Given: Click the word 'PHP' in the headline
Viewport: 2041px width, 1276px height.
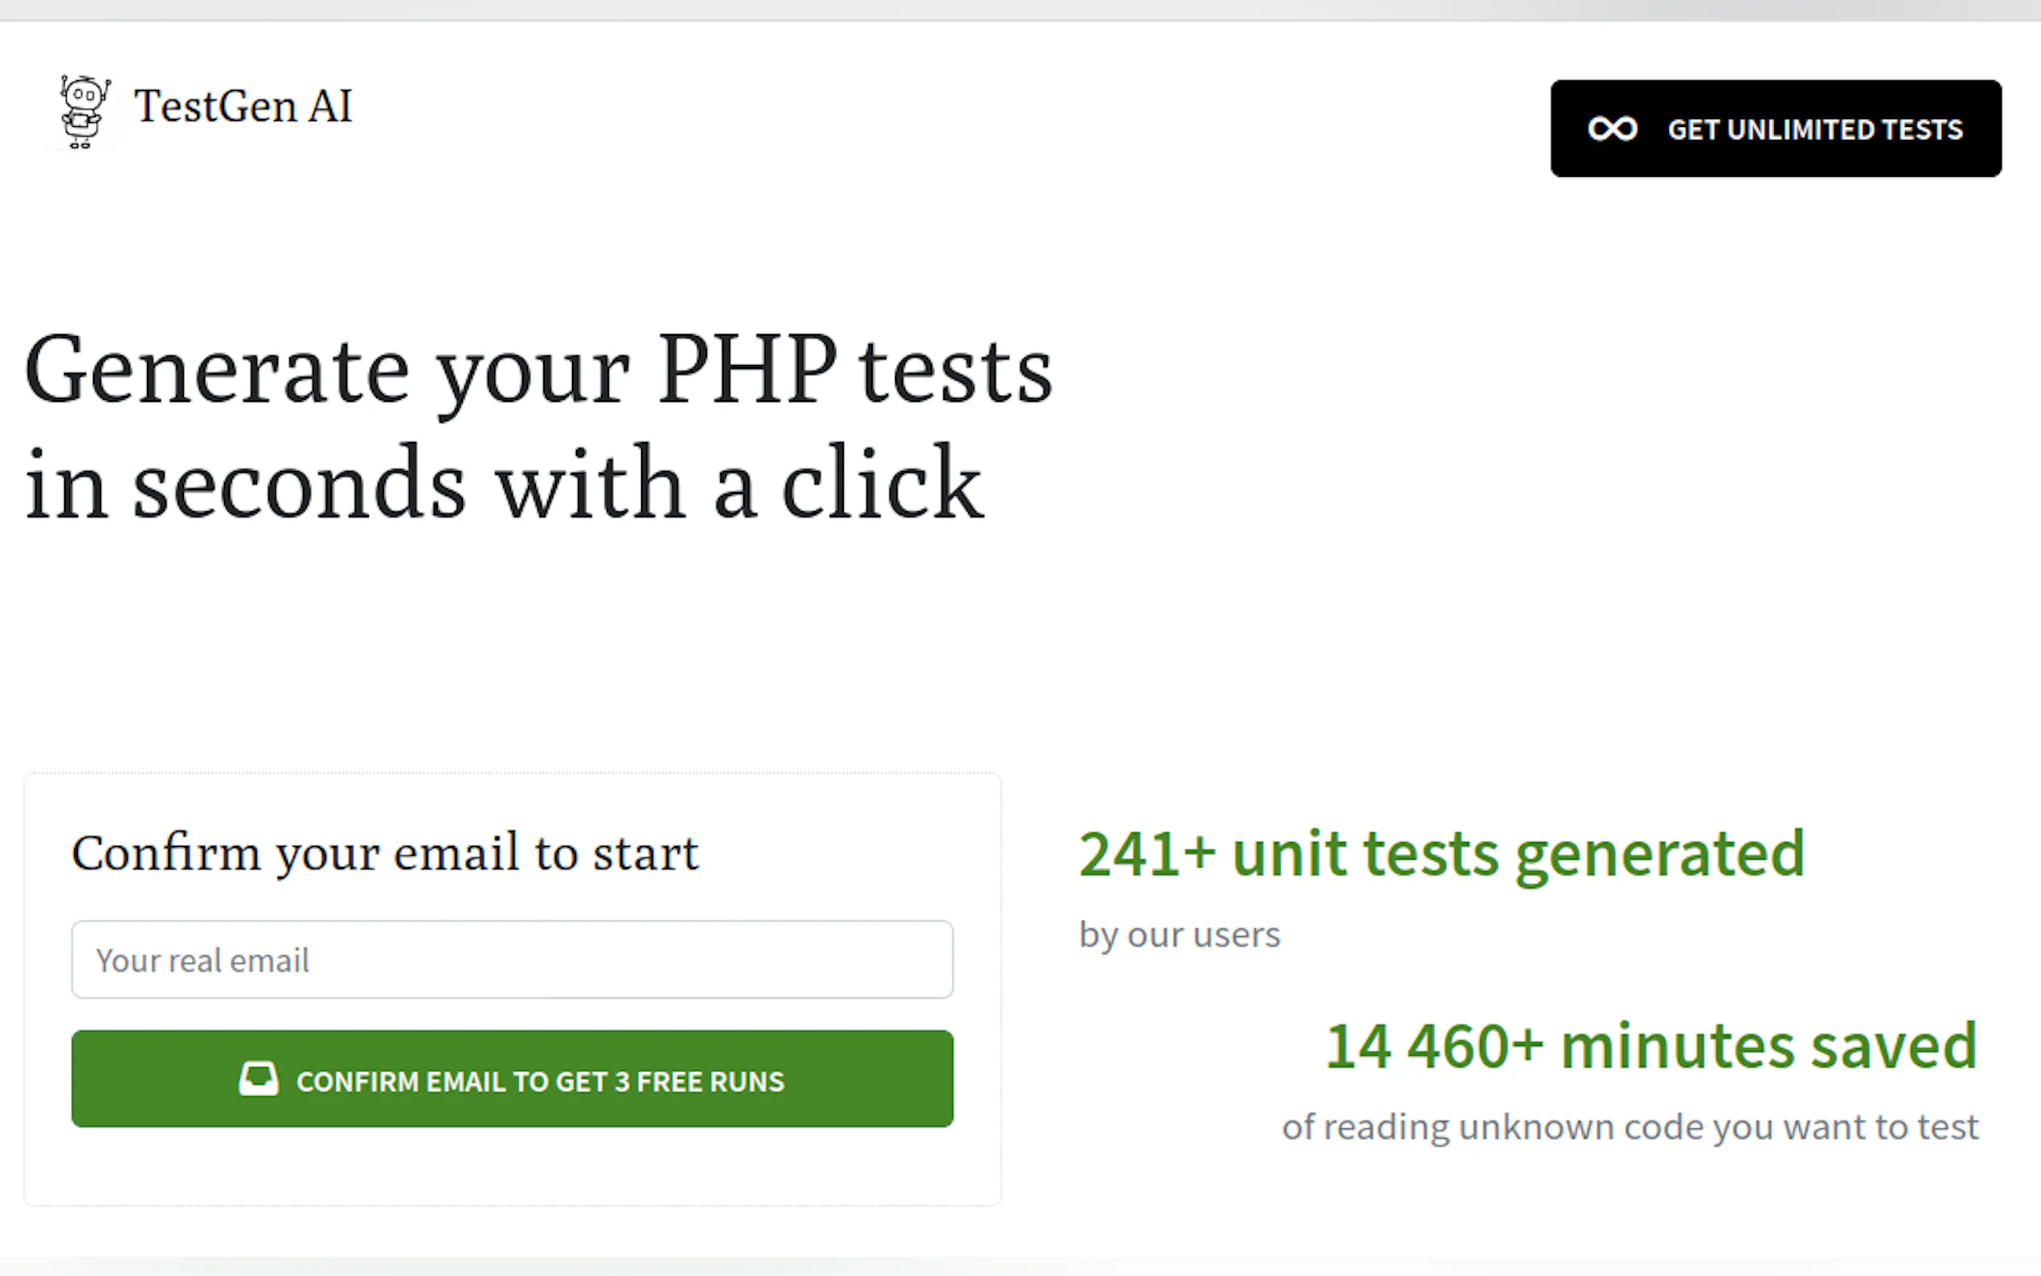Looking at the screenshot, I should coord(746,370).
